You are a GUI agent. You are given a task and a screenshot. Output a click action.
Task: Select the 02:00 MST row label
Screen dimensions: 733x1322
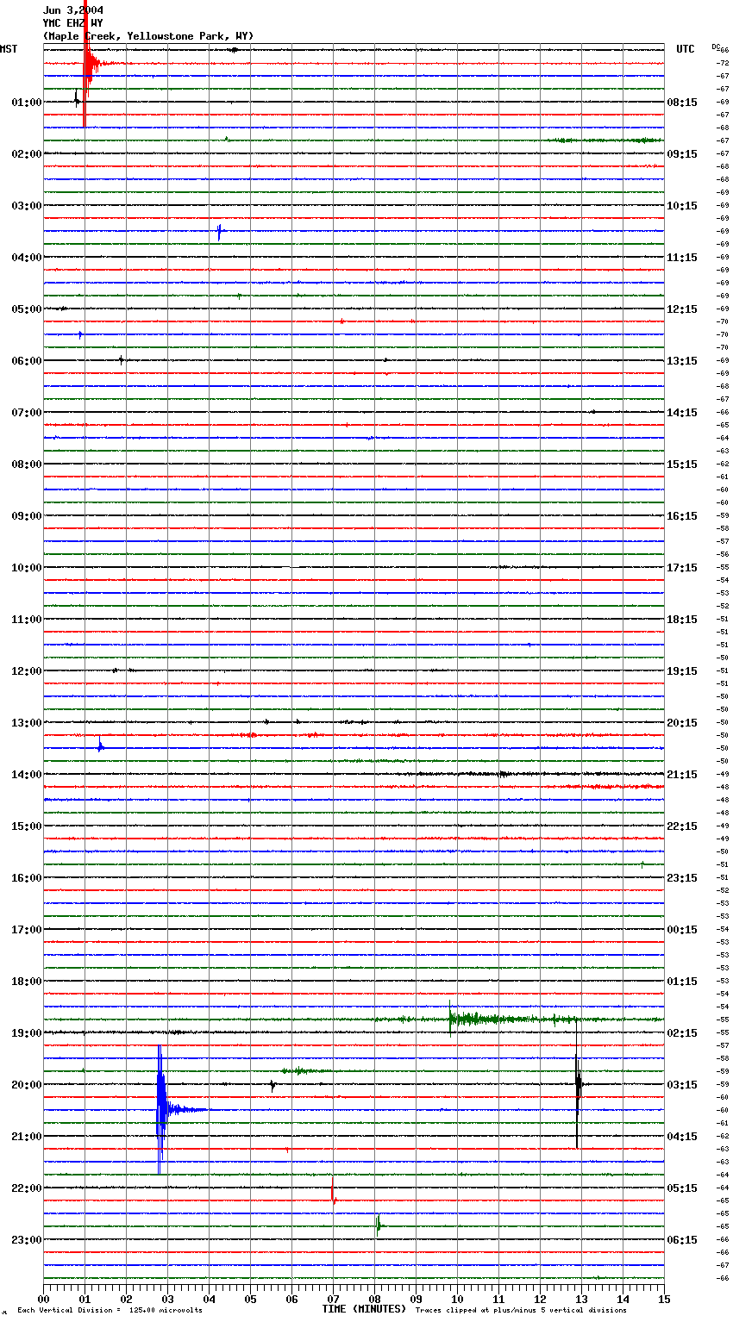[26, 154]
